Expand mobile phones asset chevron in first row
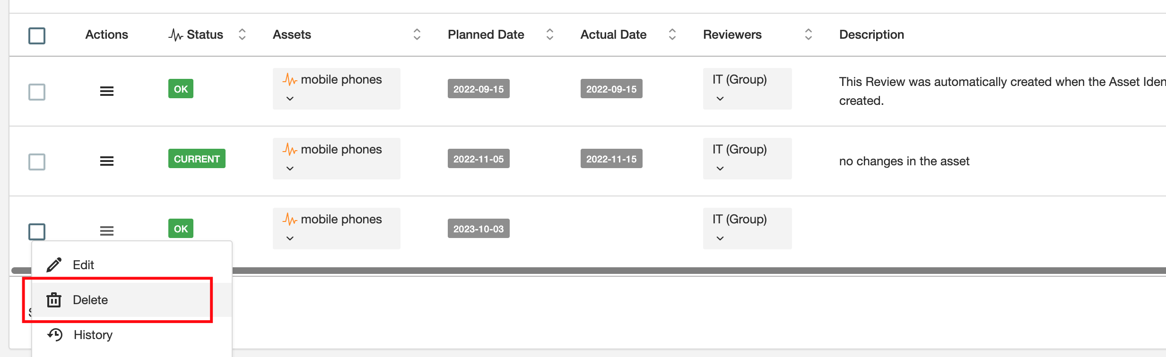 pos(290,99)
